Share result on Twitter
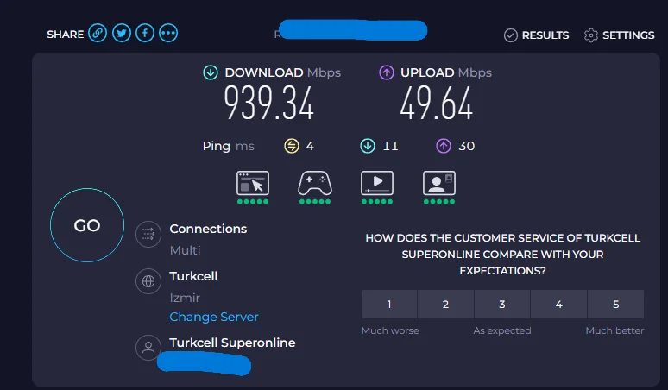Image resolution: width=668 pixels, height=390 pixels. [122, 34]
